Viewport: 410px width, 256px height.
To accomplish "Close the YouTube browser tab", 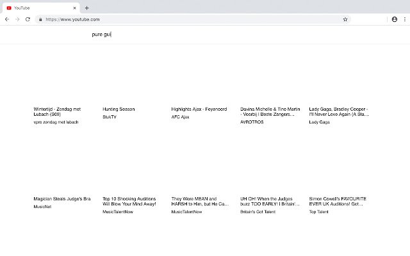I will click(x=74, y=8).
